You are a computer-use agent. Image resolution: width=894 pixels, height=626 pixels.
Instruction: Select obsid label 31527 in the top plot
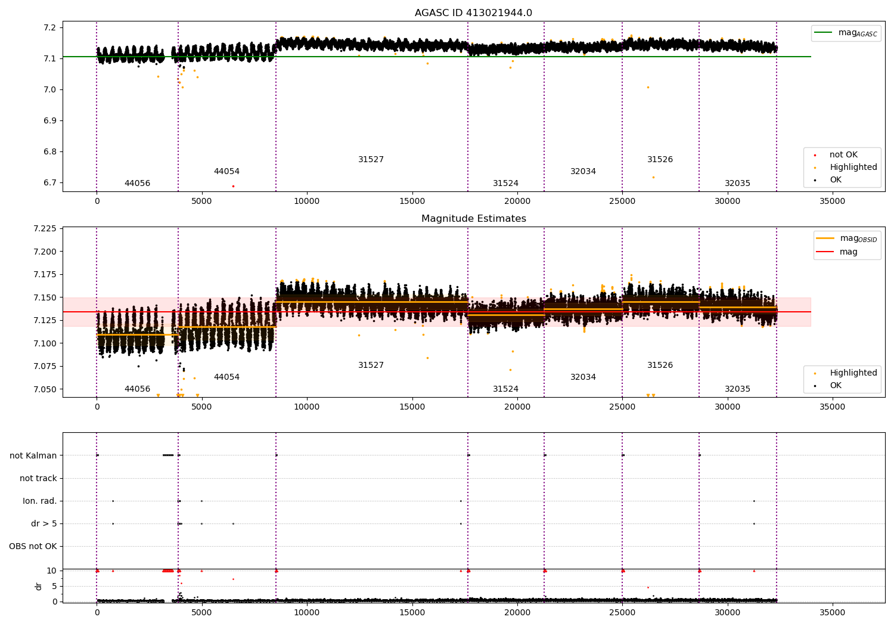[x=371, y=160]
